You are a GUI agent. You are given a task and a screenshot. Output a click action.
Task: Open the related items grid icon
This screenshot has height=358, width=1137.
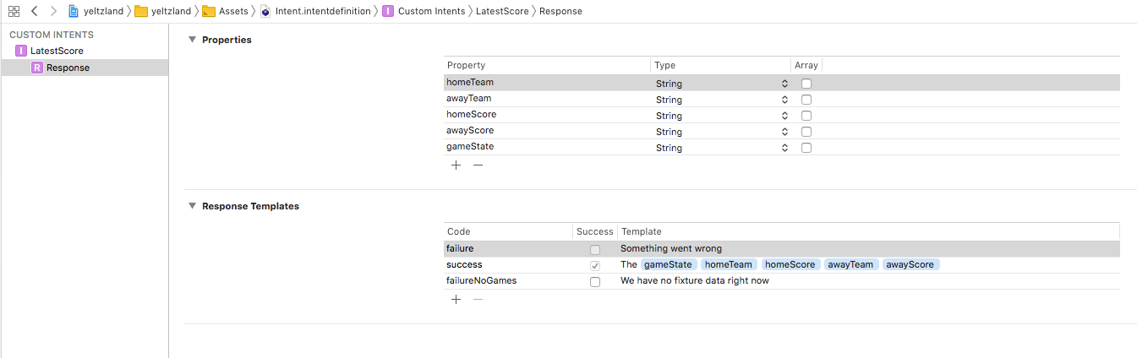(x=14, y=11)
